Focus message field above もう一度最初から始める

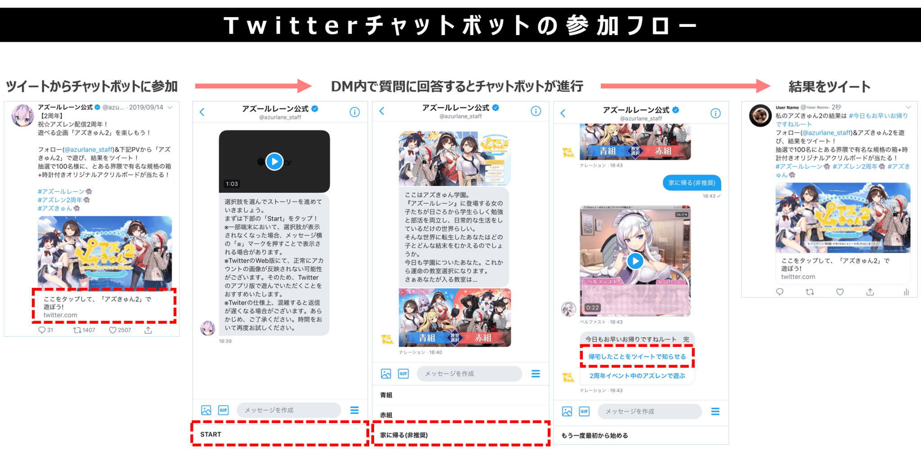click(650, 411)
